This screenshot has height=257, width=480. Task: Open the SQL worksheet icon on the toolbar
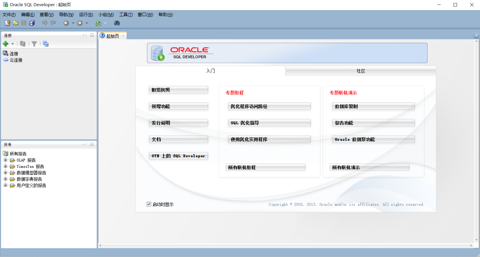click(x=98, y=23)
